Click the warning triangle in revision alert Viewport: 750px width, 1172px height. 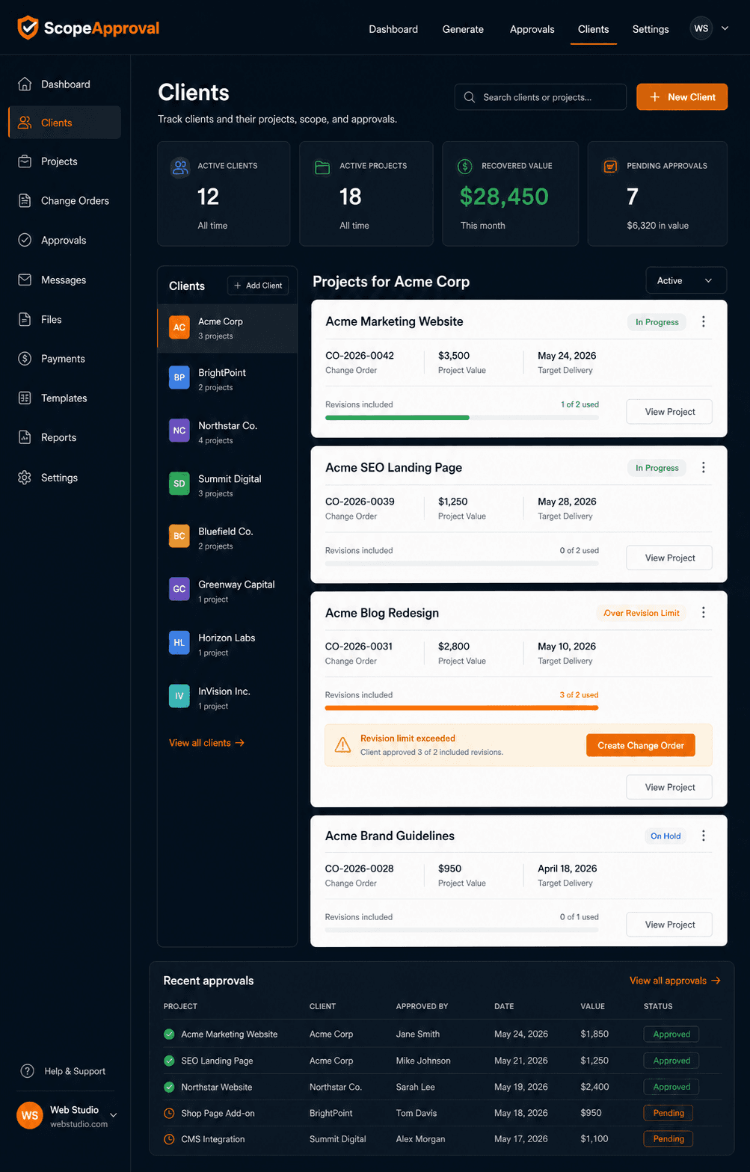[x=342, y=744]
